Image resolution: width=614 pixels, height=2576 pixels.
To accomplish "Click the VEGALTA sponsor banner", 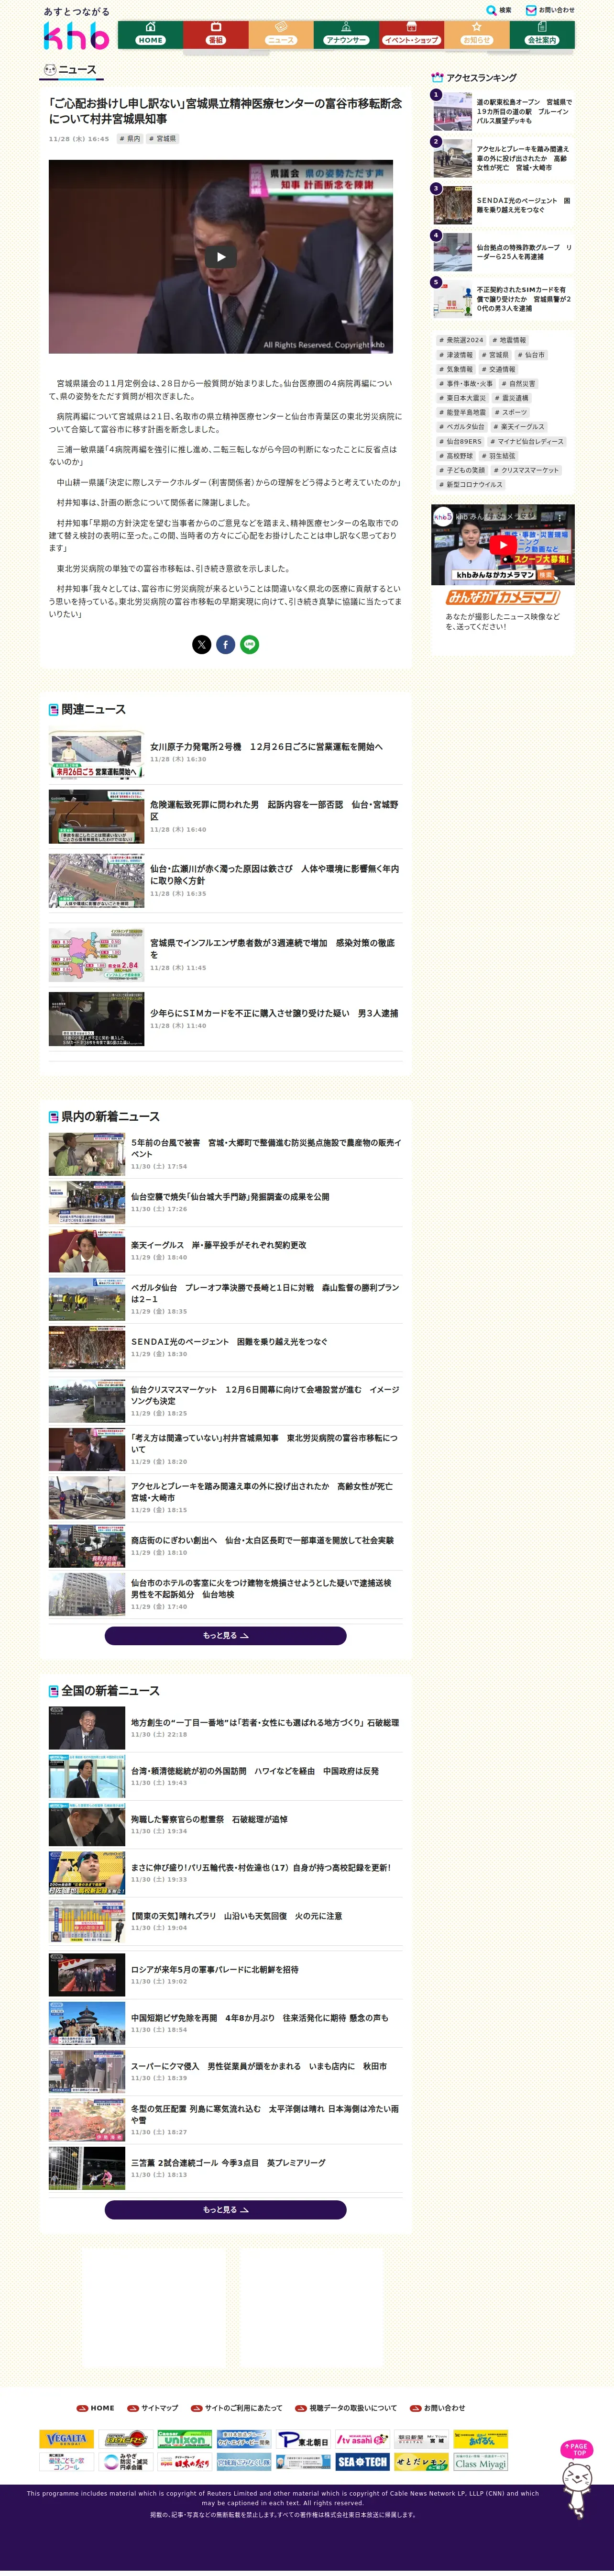I will (67, 2439).
